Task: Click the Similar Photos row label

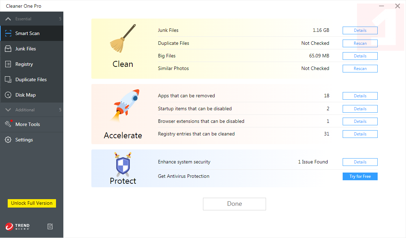Action: coord(173,68)
